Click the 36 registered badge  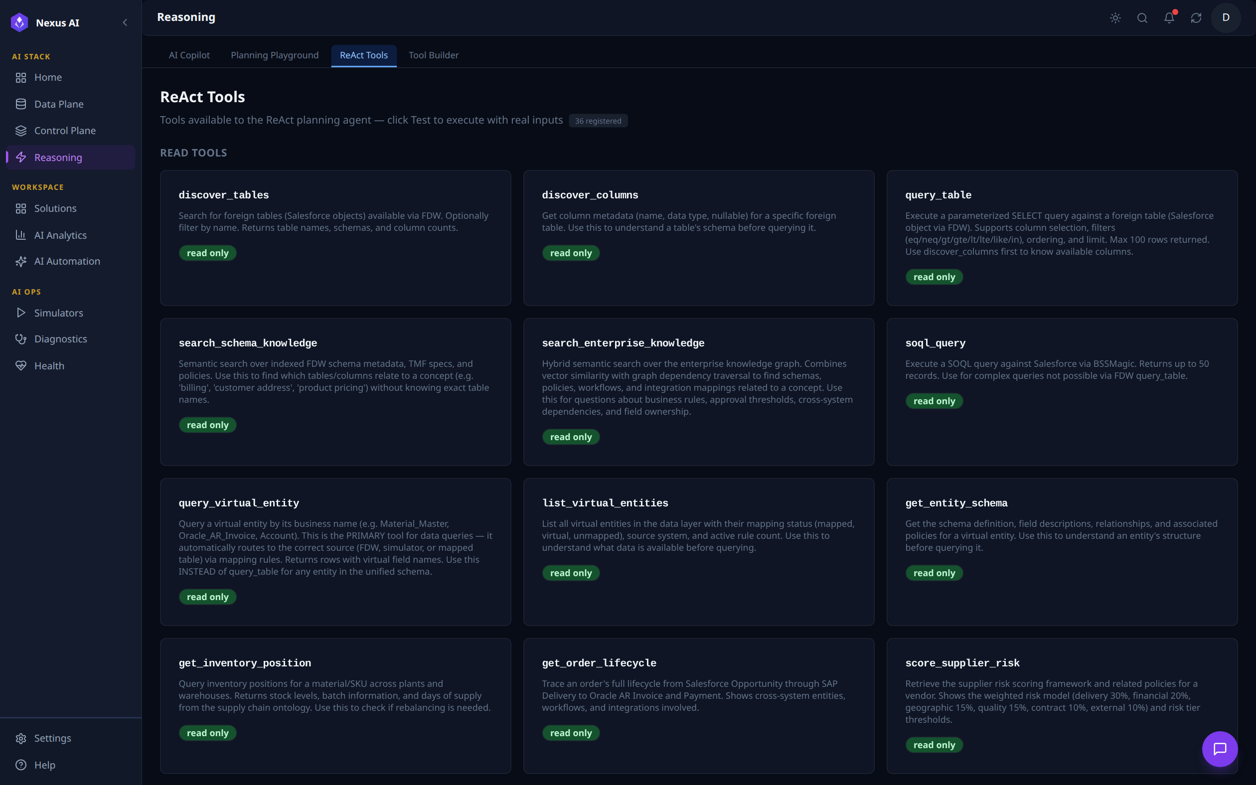pyautogui.click(x=598, y=121)
